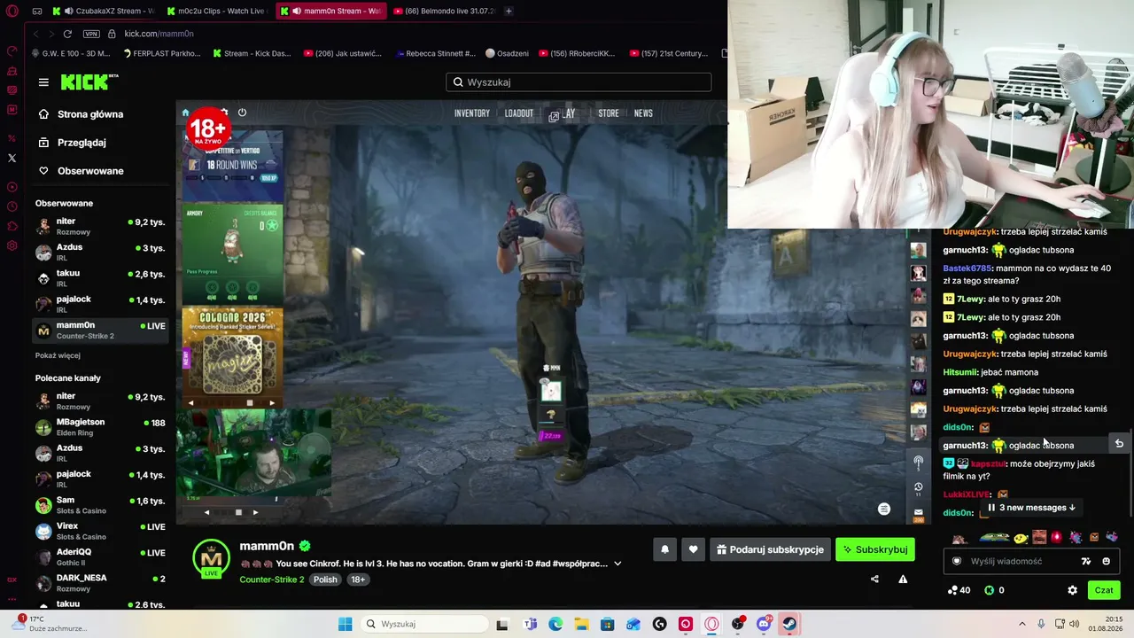Expand followed channels with Pokaż więcej
Screen dimensions: 1134x638
(x=58, y=355)
